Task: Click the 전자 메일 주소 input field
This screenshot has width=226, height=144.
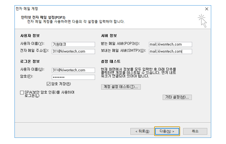Action: point(73,51)
